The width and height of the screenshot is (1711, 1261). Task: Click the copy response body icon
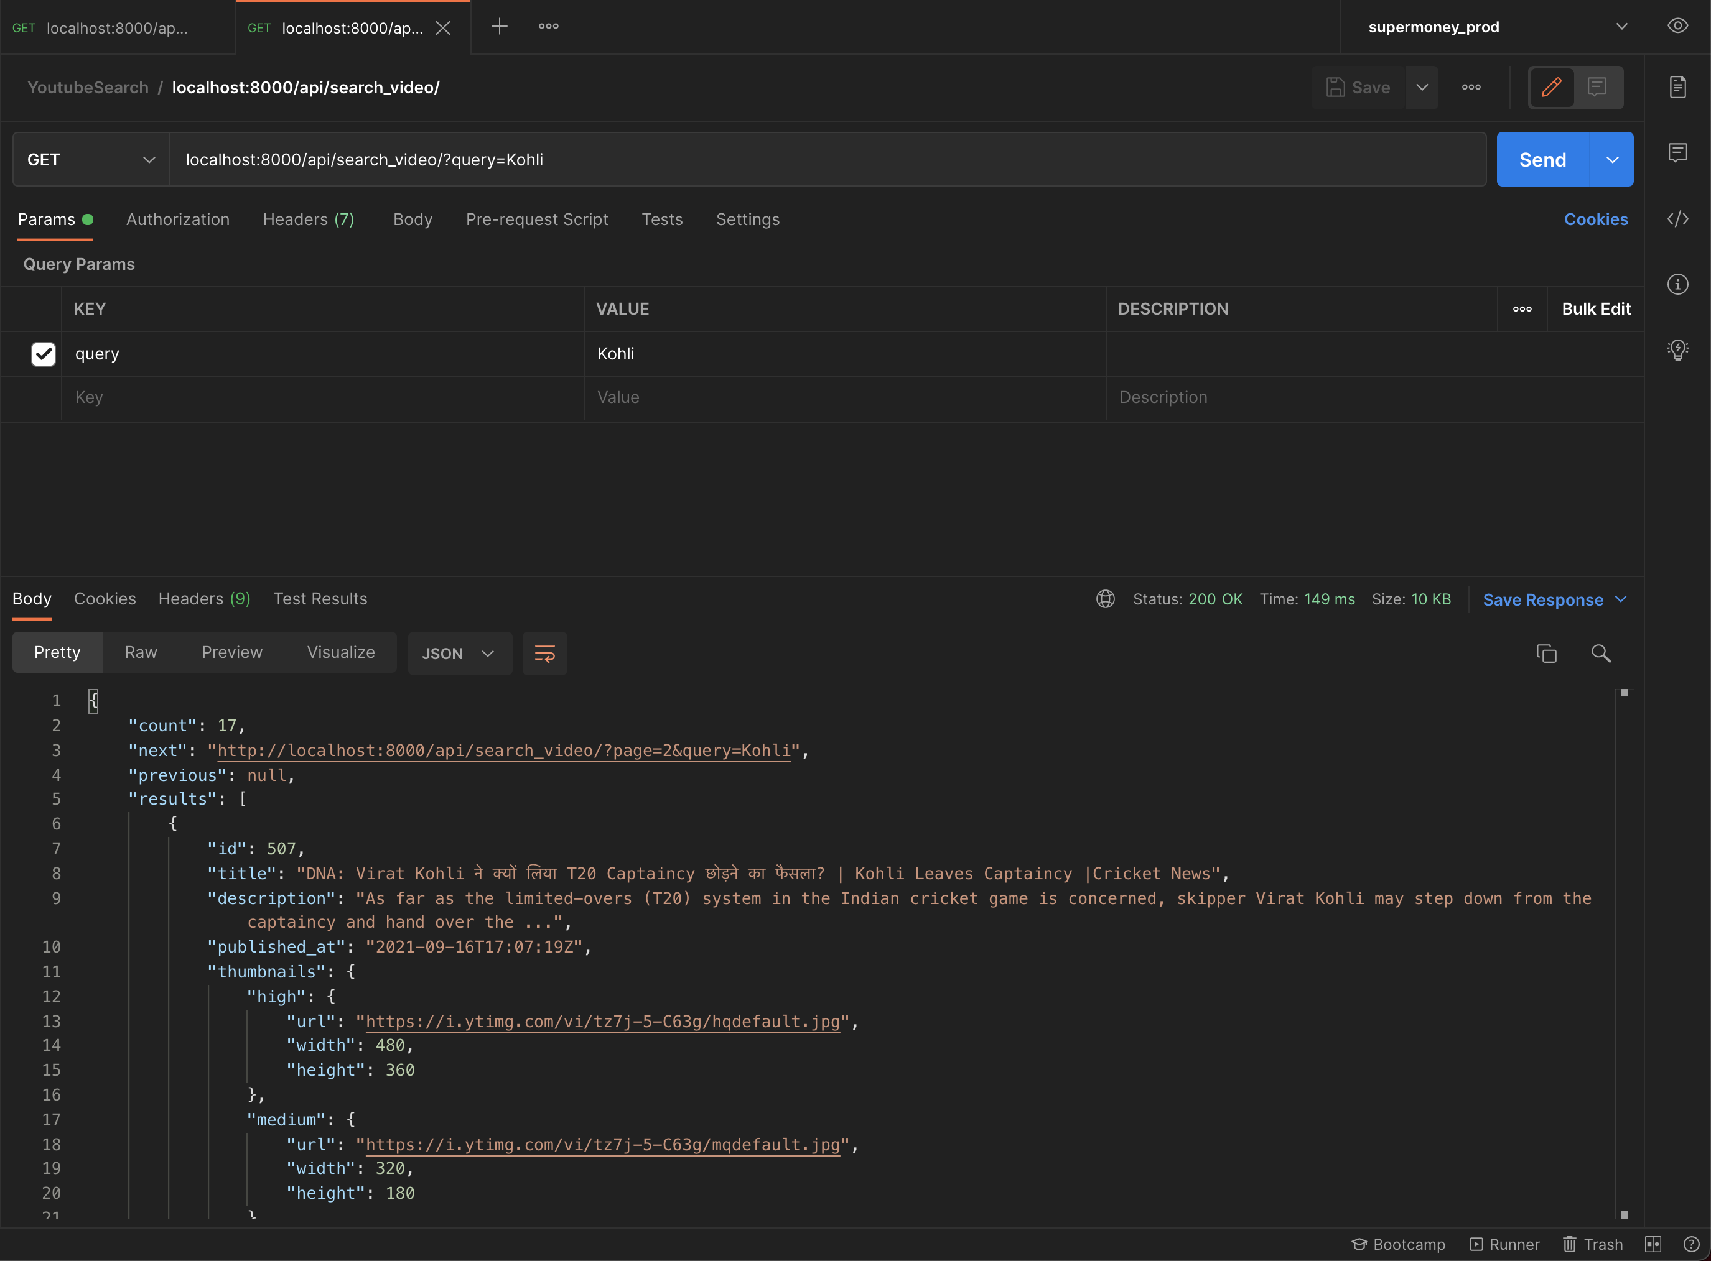1546,654
